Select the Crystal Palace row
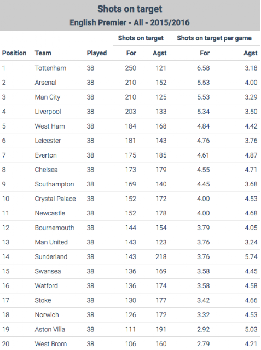The image size is (261, 350). pyautogui.click(x=130, y=199)
